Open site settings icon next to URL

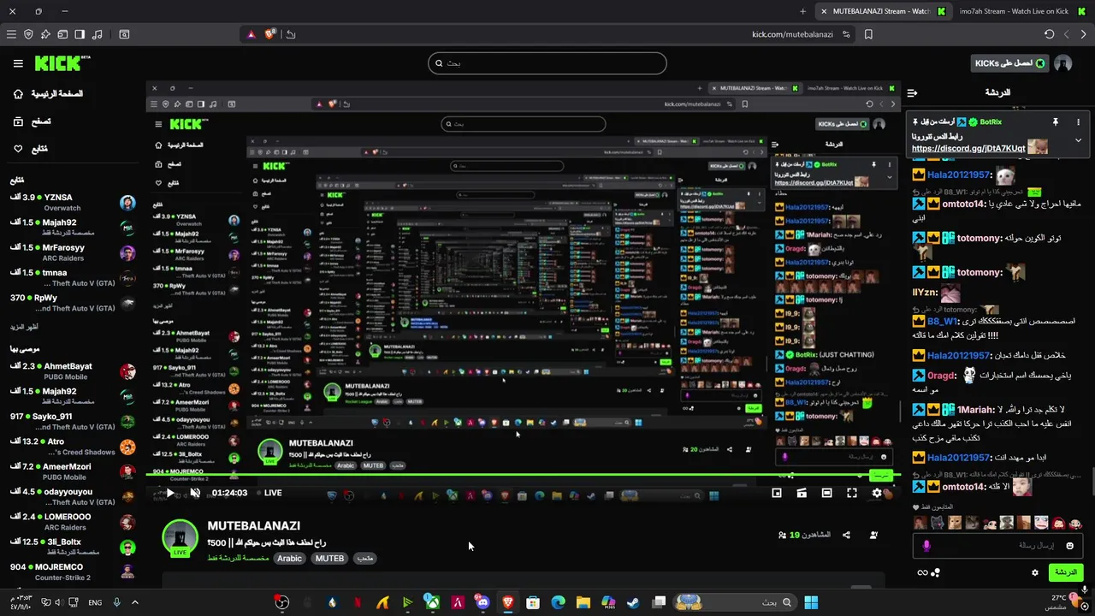[x=846, y=34]
